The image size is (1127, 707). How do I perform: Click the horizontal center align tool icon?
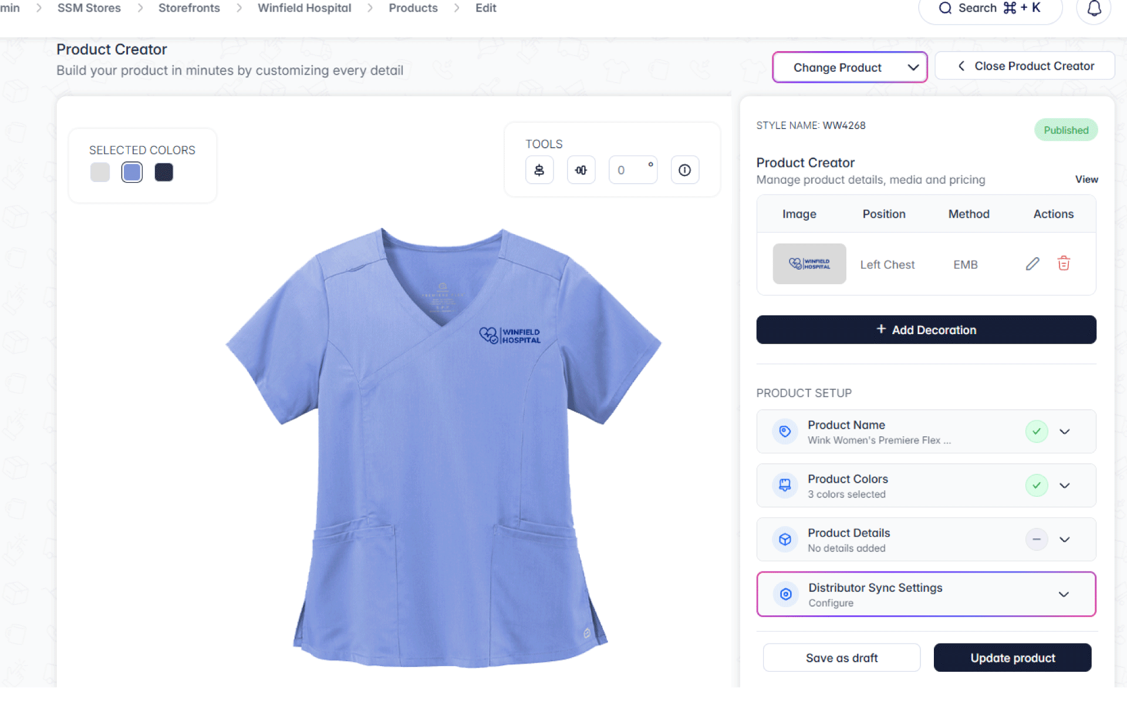coord(581,170)
